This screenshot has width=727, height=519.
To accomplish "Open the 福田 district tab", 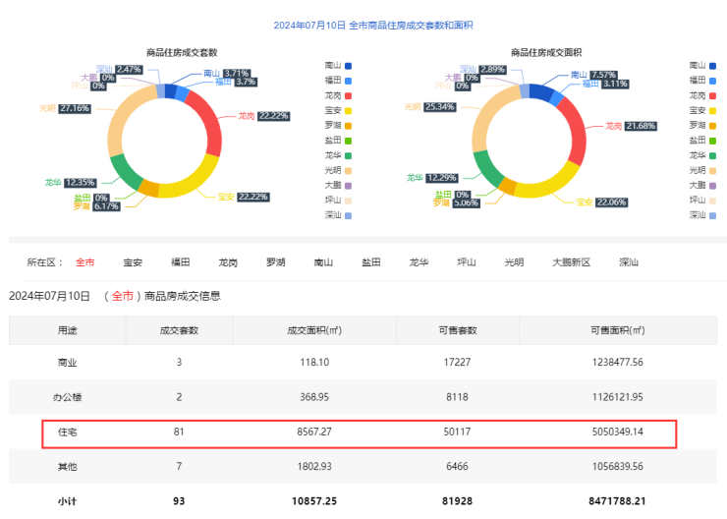I will 181,262.
